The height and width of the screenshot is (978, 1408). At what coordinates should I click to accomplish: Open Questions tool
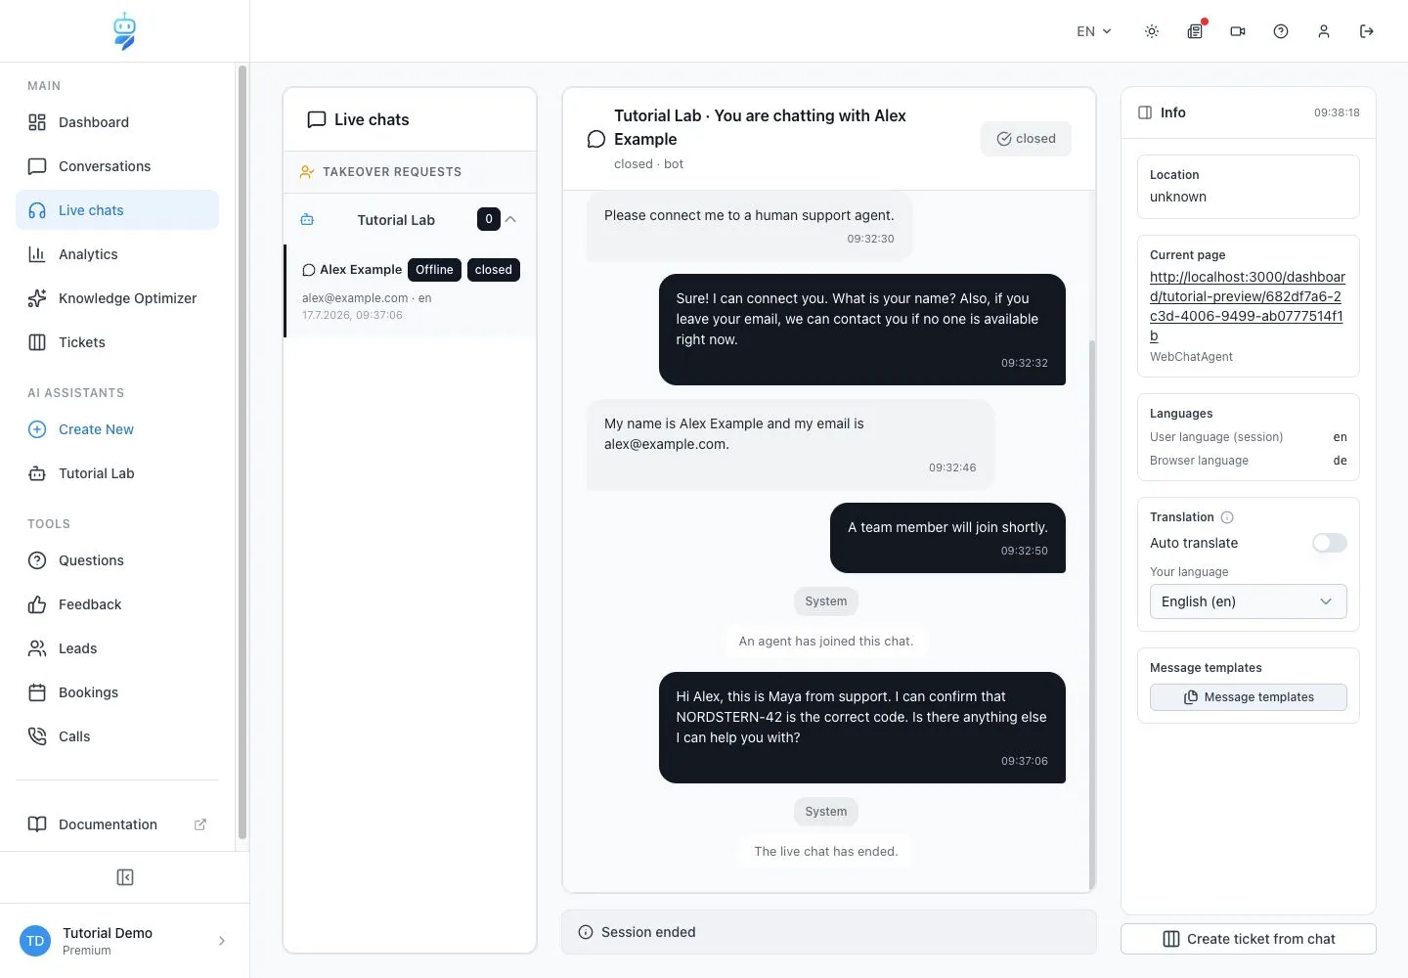pos(117,560)
